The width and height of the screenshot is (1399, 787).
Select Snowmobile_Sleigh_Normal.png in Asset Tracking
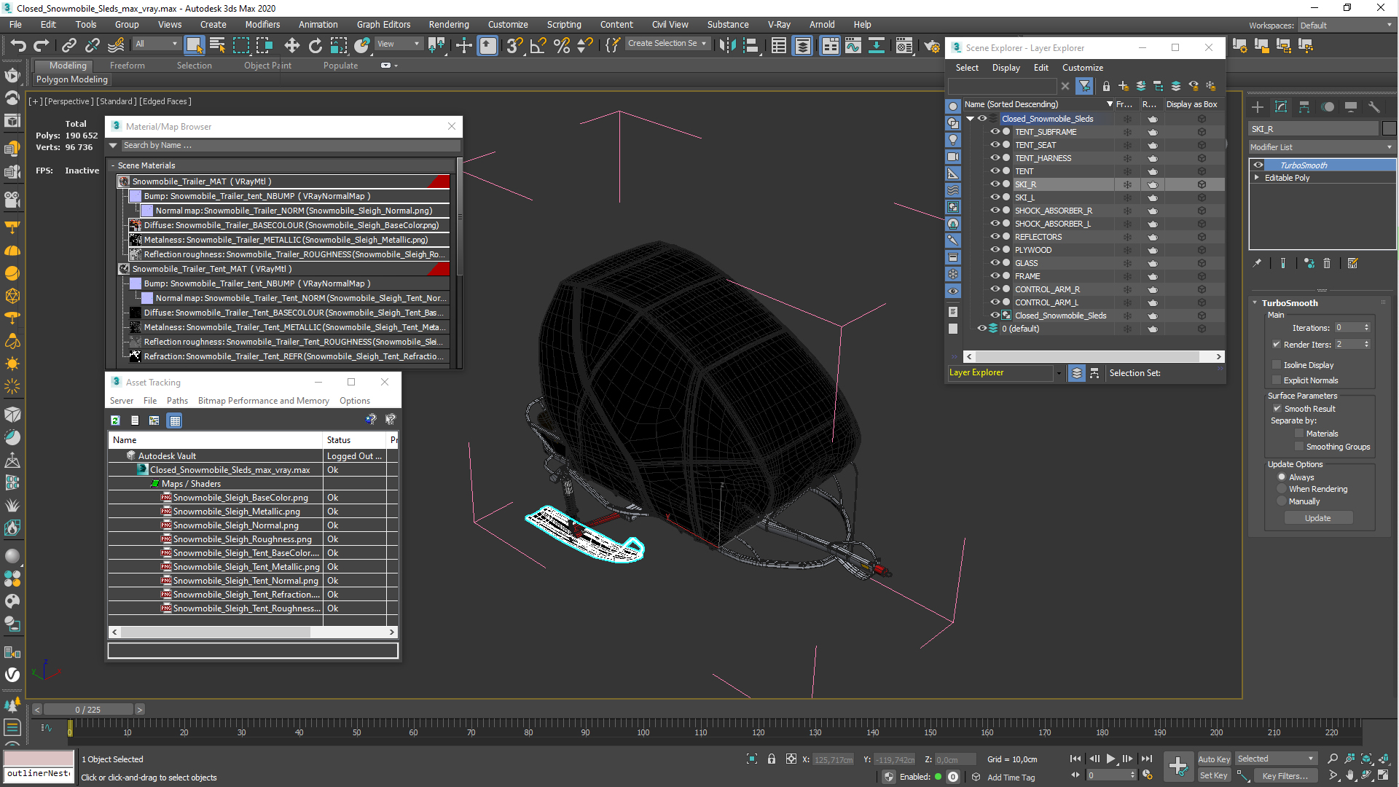click(235, 525)
